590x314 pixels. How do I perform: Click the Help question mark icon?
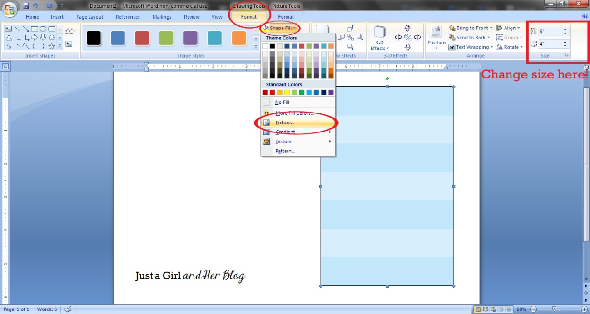(x=585, y=16)
